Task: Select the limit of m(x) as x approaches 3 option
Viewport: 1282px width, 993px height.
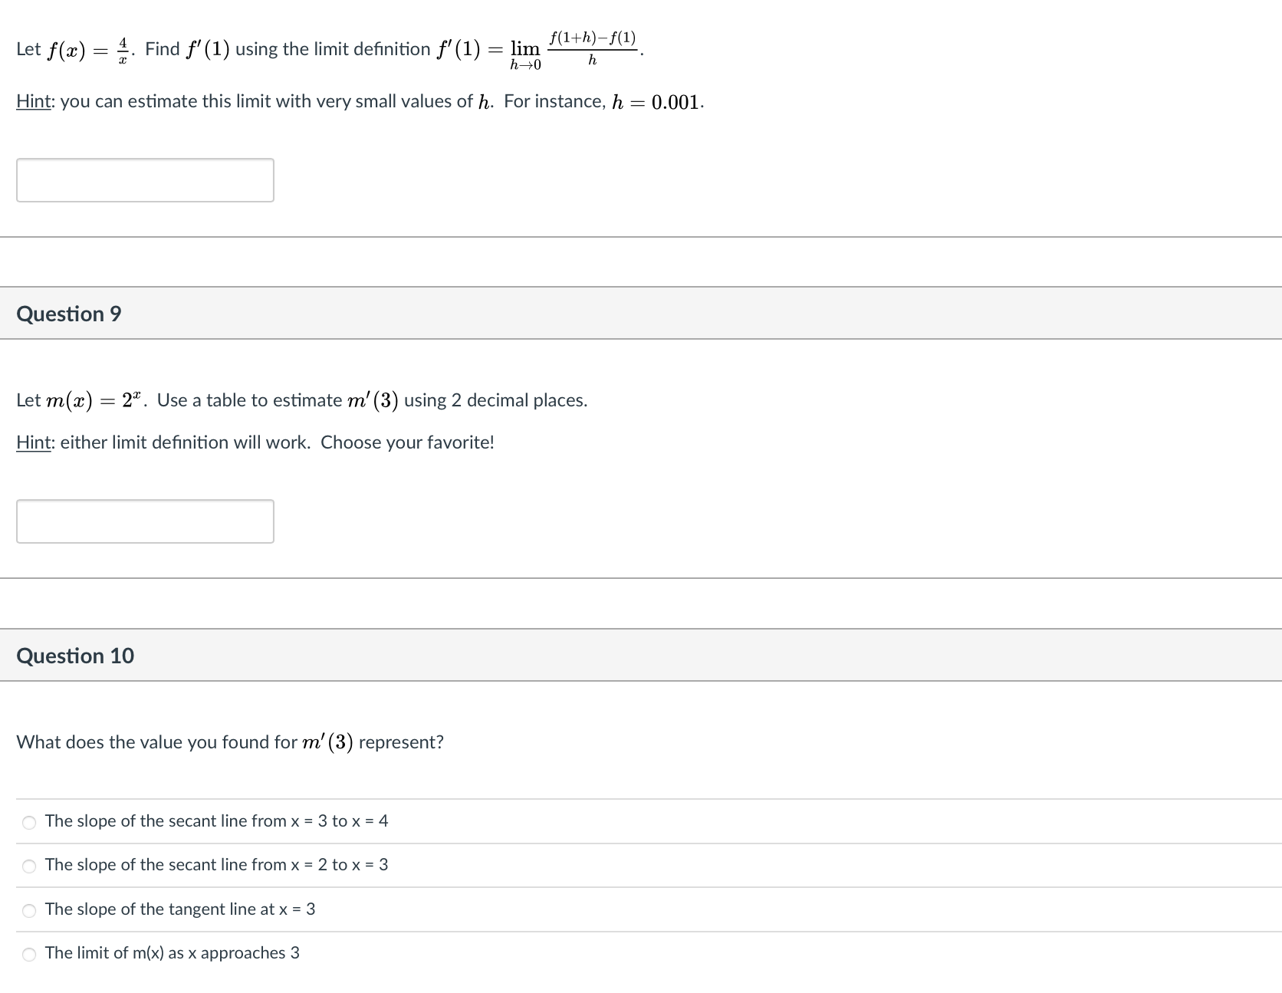Action: coord(28,953)
